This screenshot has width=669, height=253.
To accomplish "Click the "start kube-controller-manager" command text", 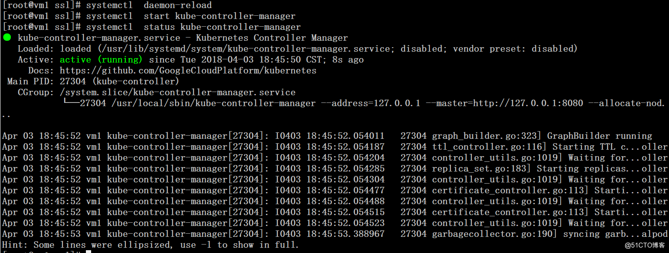I will [x=219, y=16].
